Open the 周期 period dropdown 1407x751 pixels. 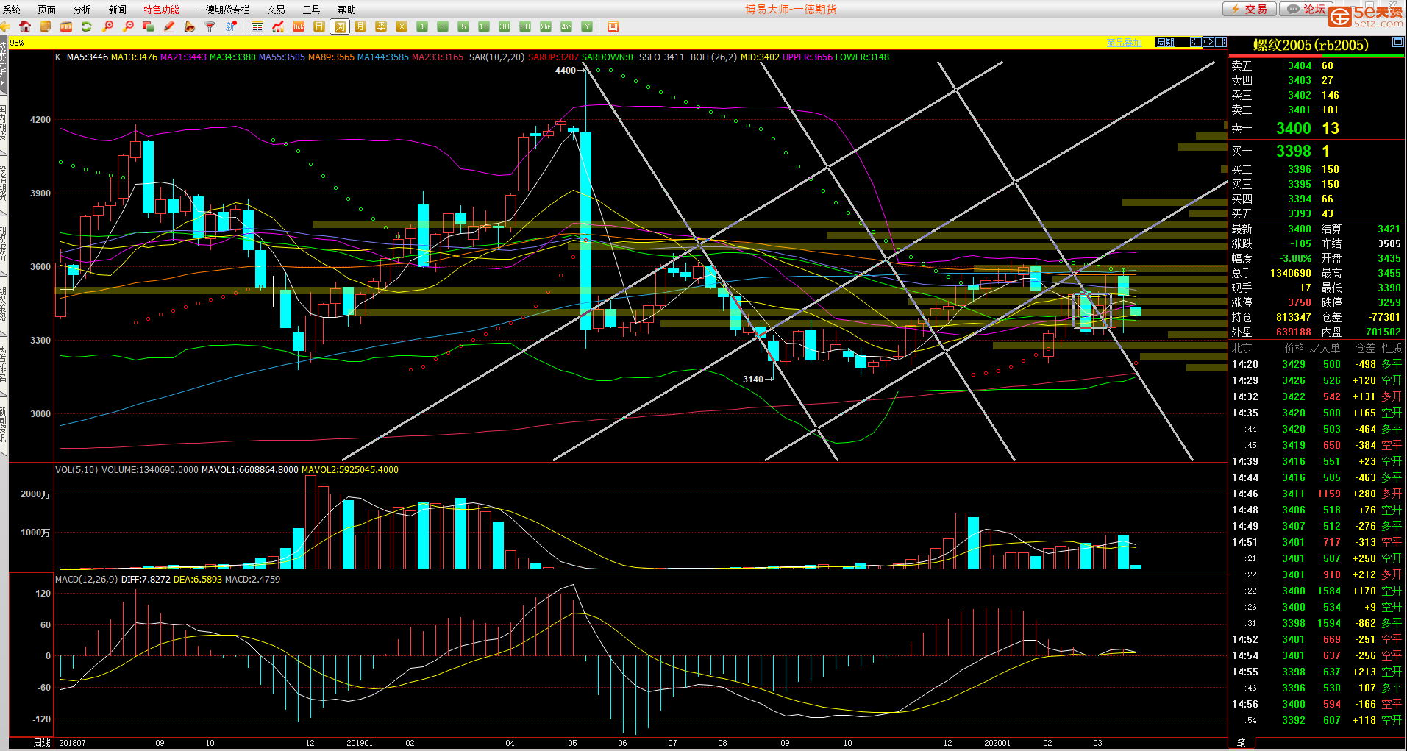(x=1166, y=42)
